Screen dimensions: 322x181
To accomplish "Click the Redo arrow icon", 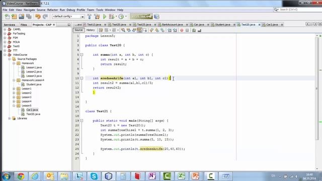I will pyautogui.click(x=45, y=17).
